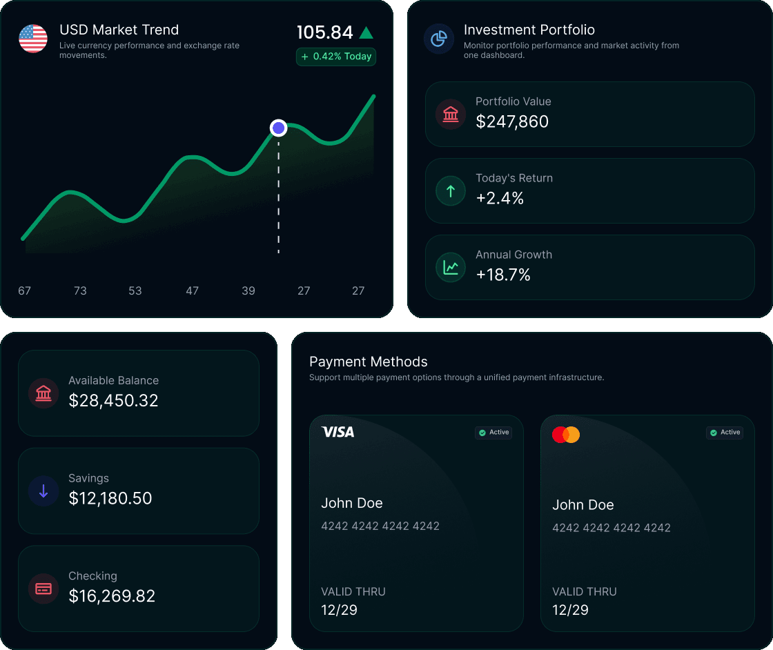Screen dimensions: 773x650
Task: Click the 12/29 expiry on the Visa card
Action: point(339,610)
